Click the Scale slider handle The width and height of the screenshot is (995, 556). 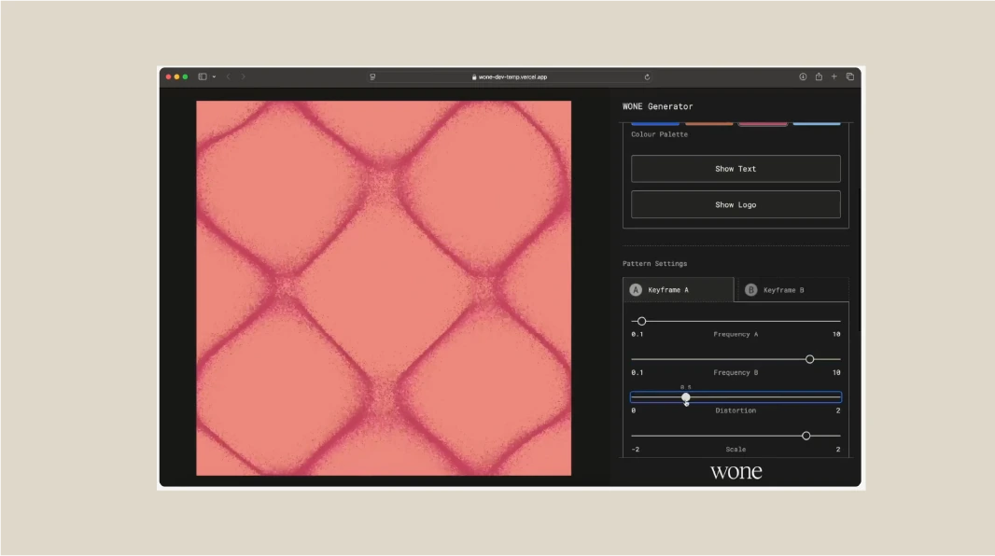(x=806, y=436)
